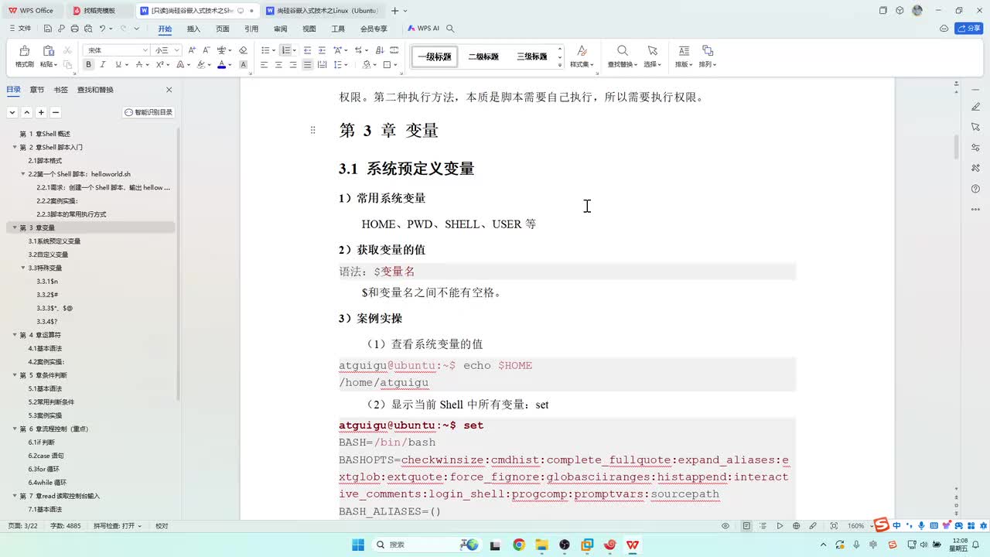
Task: Toggle align left paragraph button
Action: (x=264, y=65)
